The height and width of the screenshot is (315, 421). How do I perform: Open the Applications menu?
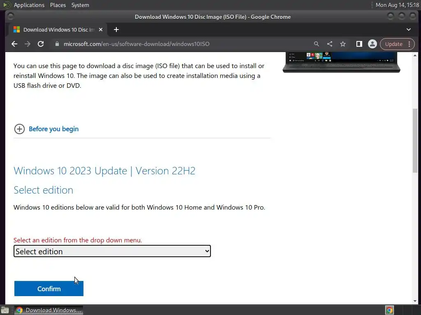[x=29, y=5]
